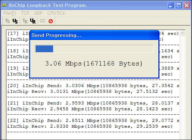
Task: Click the Send Progressing progress bar
Action: click(x=94, y=49)
